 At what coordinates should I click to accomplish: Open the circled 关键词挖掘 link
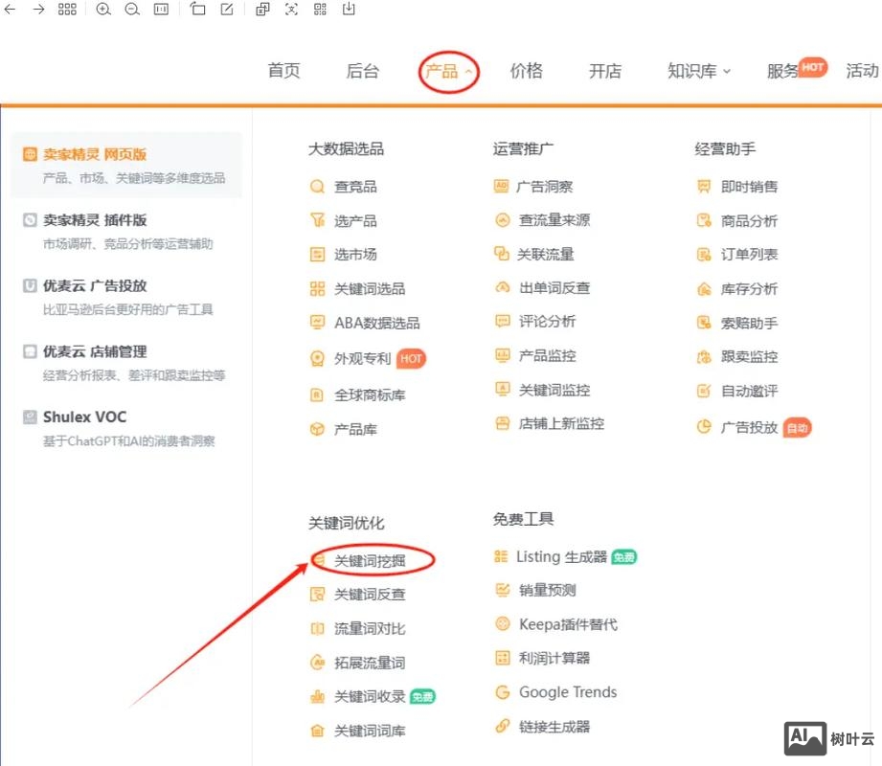pyautogui.click(x=370, y=561)
